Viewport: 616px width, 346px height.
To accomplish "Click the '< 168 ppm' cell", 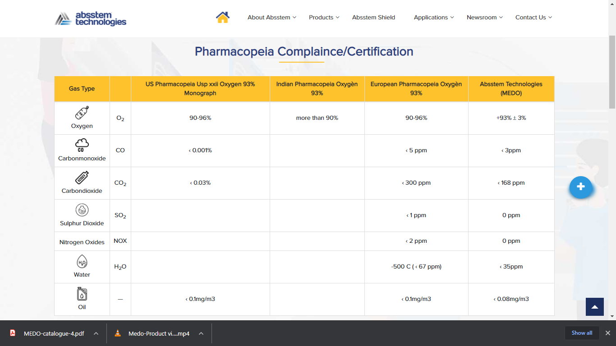I will pos(511,183).
